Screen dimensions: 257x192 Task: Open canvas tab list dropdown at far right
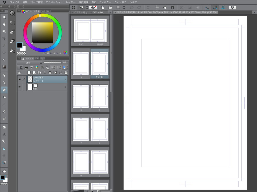(254, 12)
